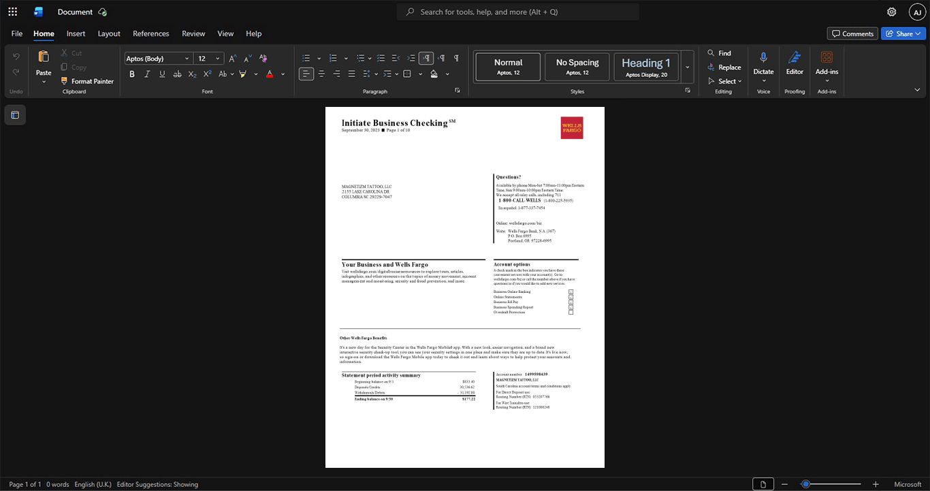Switch to the View tab
This screenshot has width=930, height=491.
click(225, 33)
